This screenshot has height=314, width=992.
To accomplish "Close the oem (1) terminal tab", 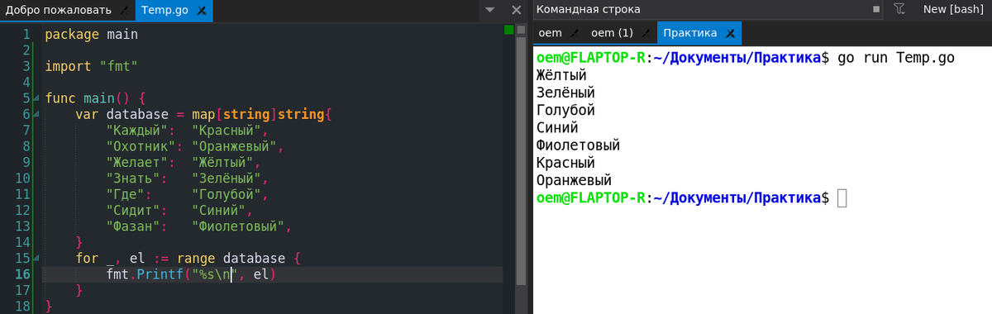I will coord(646,34).
